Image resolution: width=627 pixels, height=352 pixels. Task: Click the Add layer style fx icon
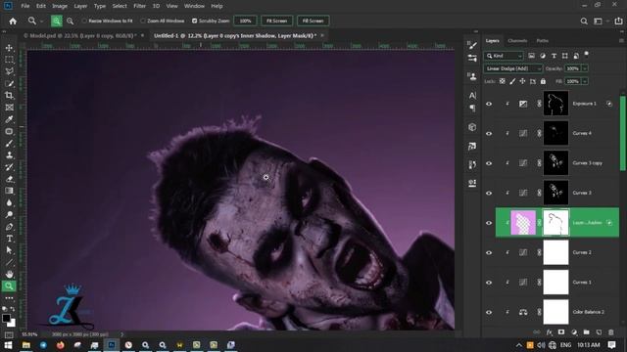550,332
